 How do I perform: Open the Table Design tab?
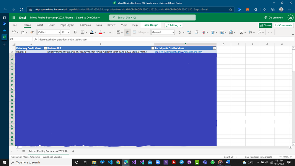(x=151, y=25)
